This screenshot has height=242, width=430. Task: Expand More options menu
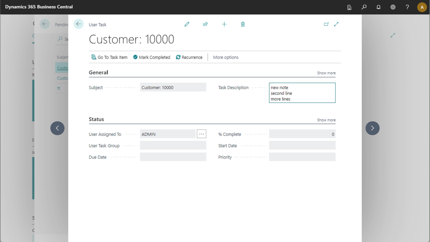226,57
